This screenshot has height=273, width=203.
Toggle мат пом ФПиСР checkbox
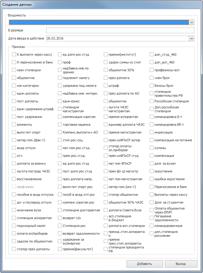106,163
